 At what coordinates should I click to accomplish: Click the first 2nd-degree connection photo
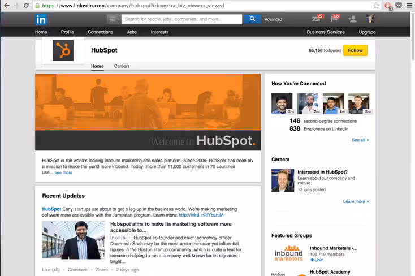click(282, 103)
